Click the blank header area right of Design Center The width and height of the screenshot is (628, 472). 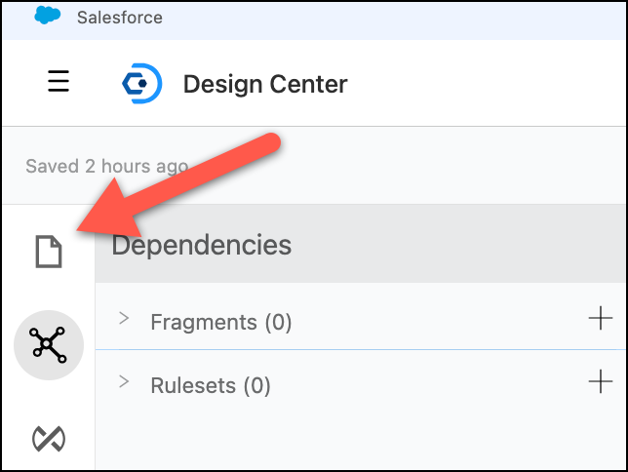pyautogui.click(x=488, y=84)
